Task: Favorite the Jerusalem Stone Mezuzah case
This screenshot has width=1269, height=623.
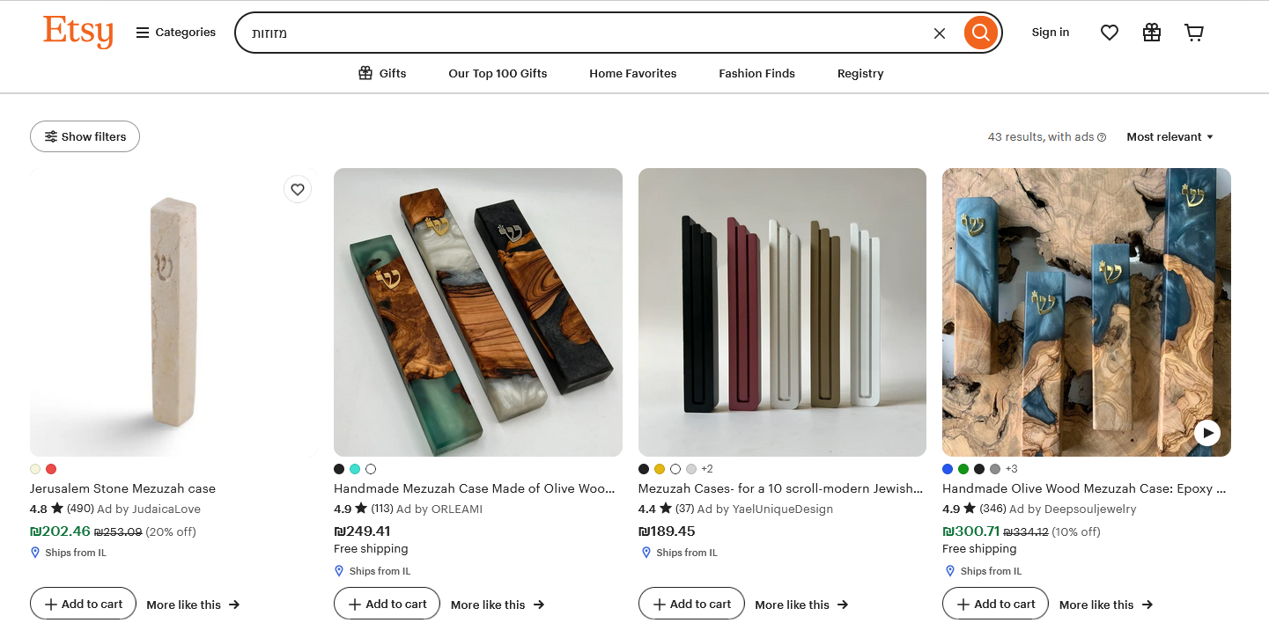Action: [x=298, y=189]
